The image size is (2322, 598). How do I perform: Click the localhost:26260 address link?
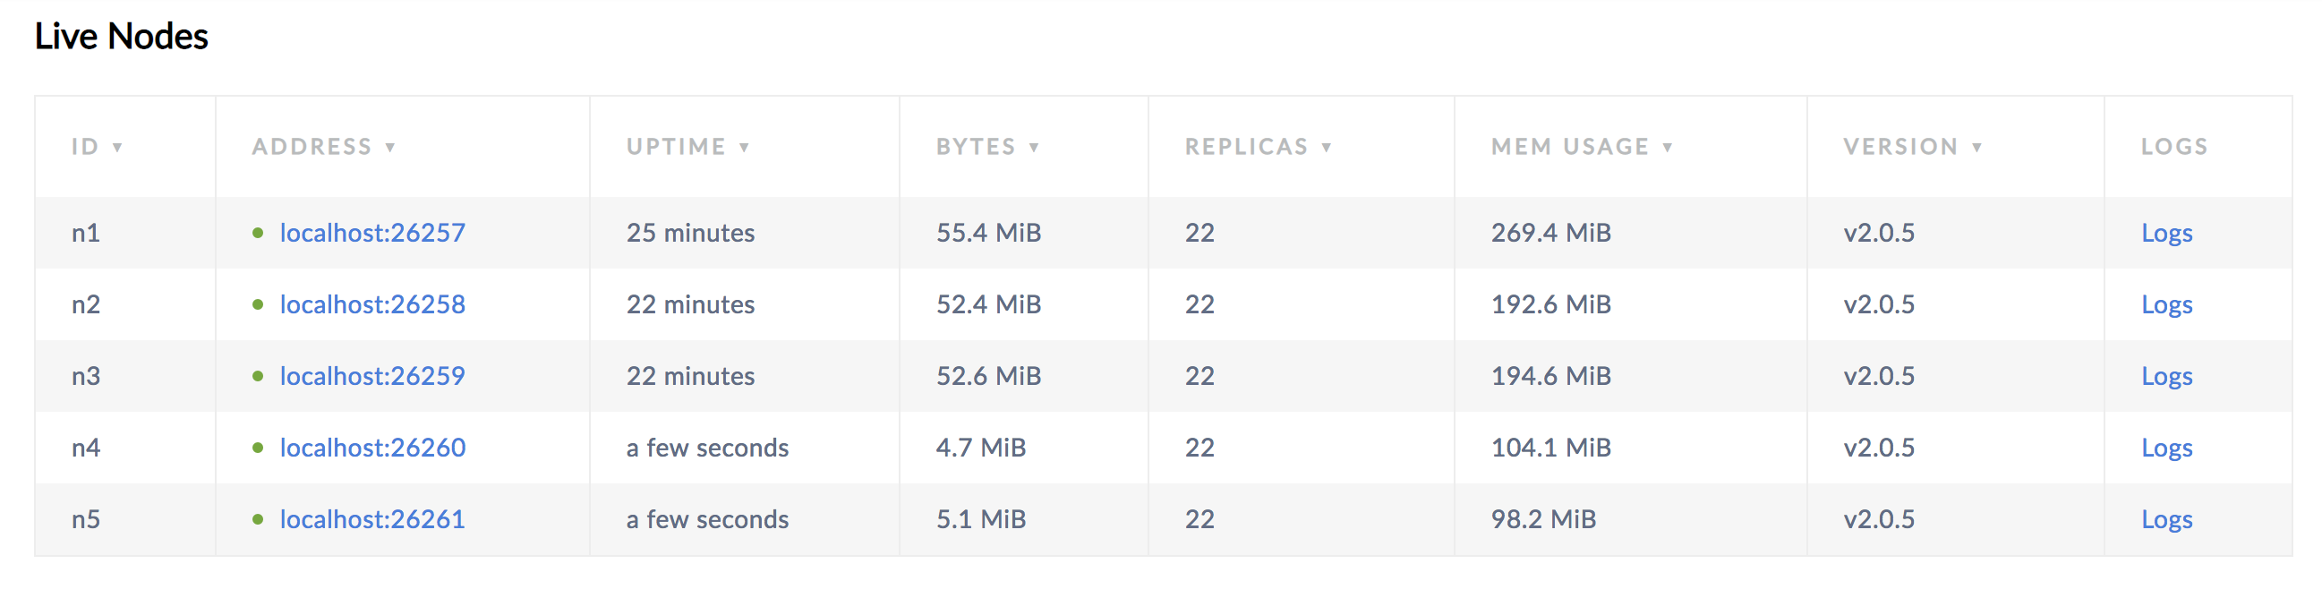[372, 448]
